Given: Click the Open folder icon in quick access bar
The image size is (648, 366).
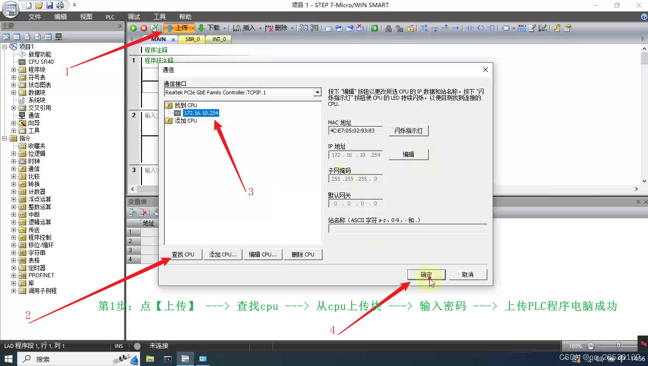Looking at the screenshot, I should [40, 5].
